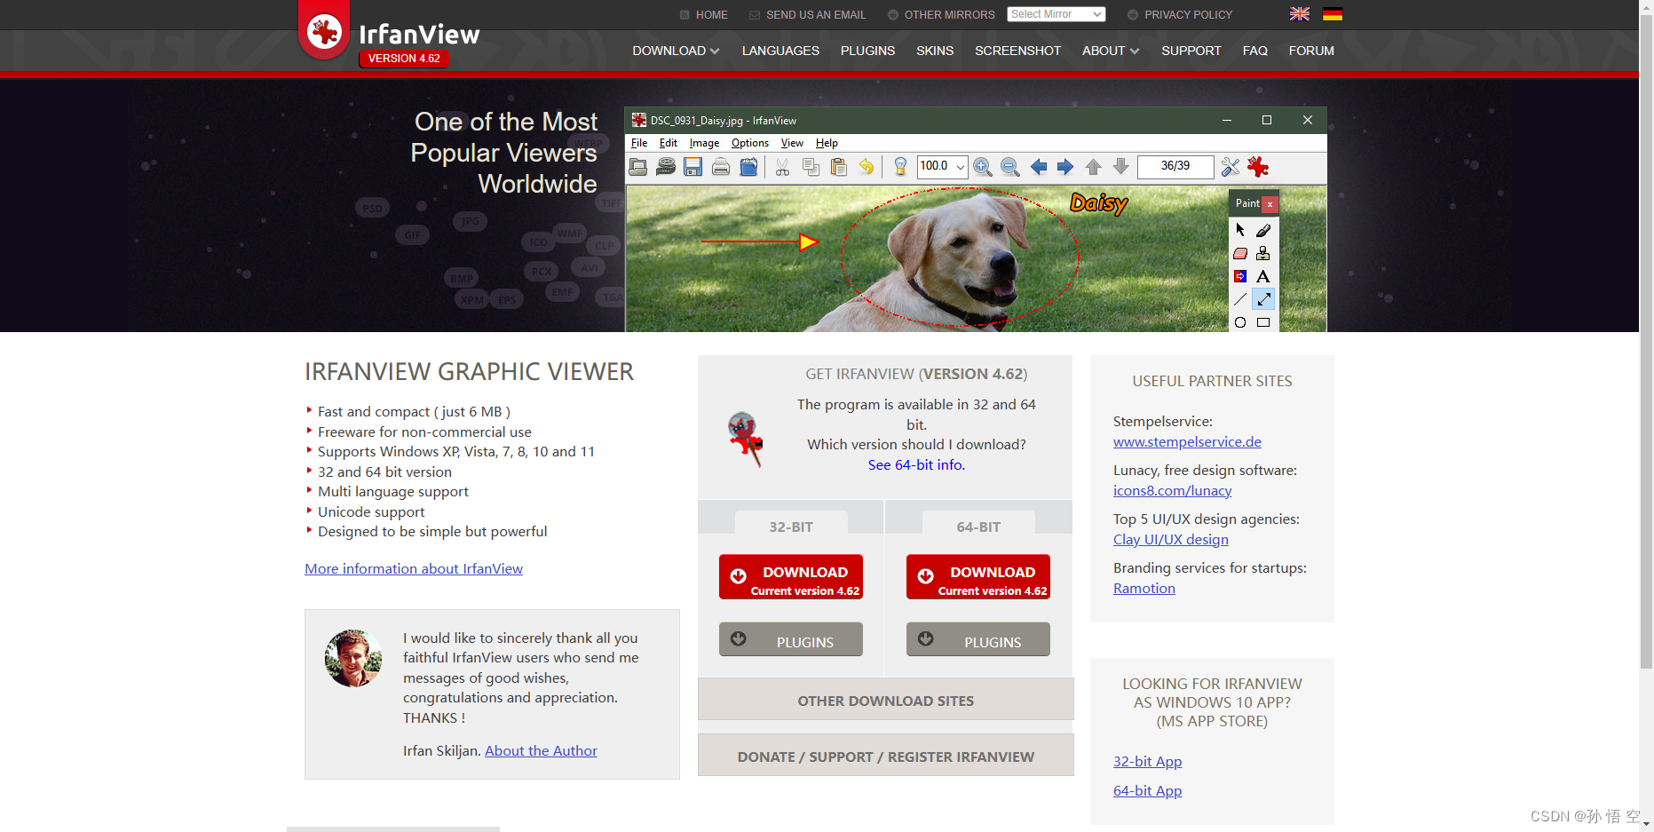Click the Paste clipboard toolbar icon

coord(838,167)
